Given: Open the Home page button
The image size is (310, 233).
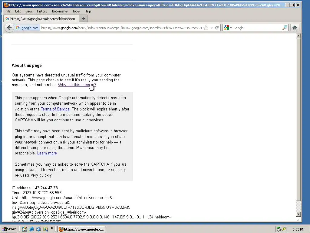Looking at the screenshot, I should point(295,28).
